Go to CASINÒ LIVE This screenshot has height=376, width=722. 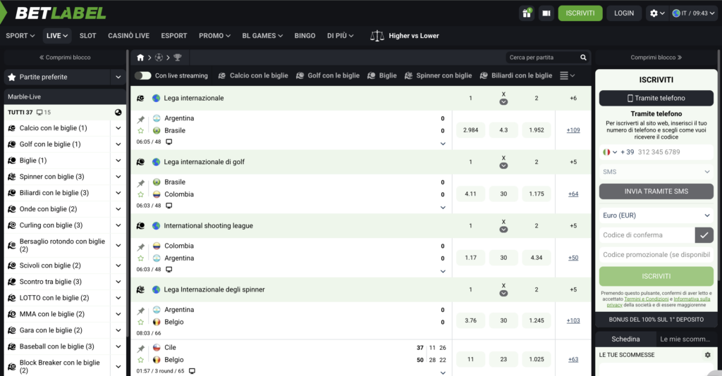pyautogui.click(x=128, y=36)
